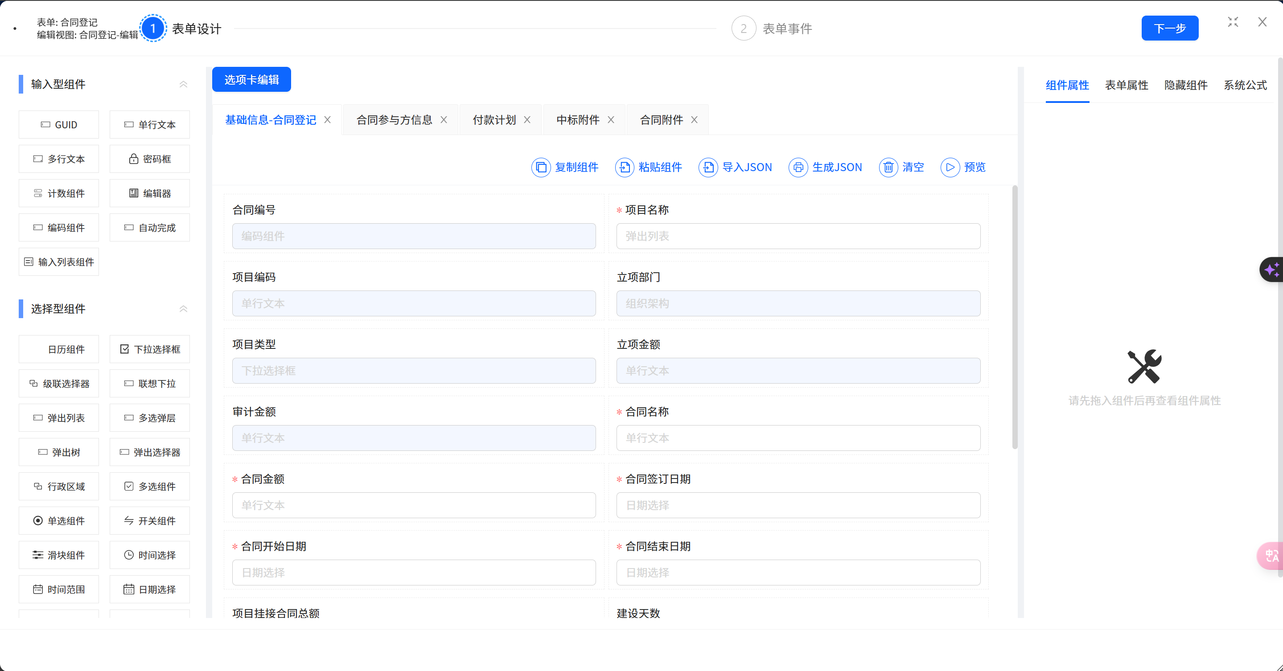This screenshot has width=1283, height=671.
Task: Choose the 级联选择器 component
Action: coord(59,384)
